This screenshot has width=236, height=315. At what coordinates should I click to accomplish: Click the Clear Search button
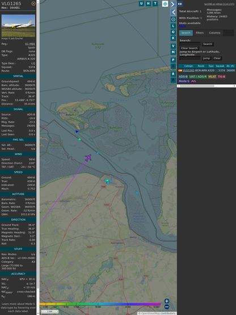[x=189, y=48]
